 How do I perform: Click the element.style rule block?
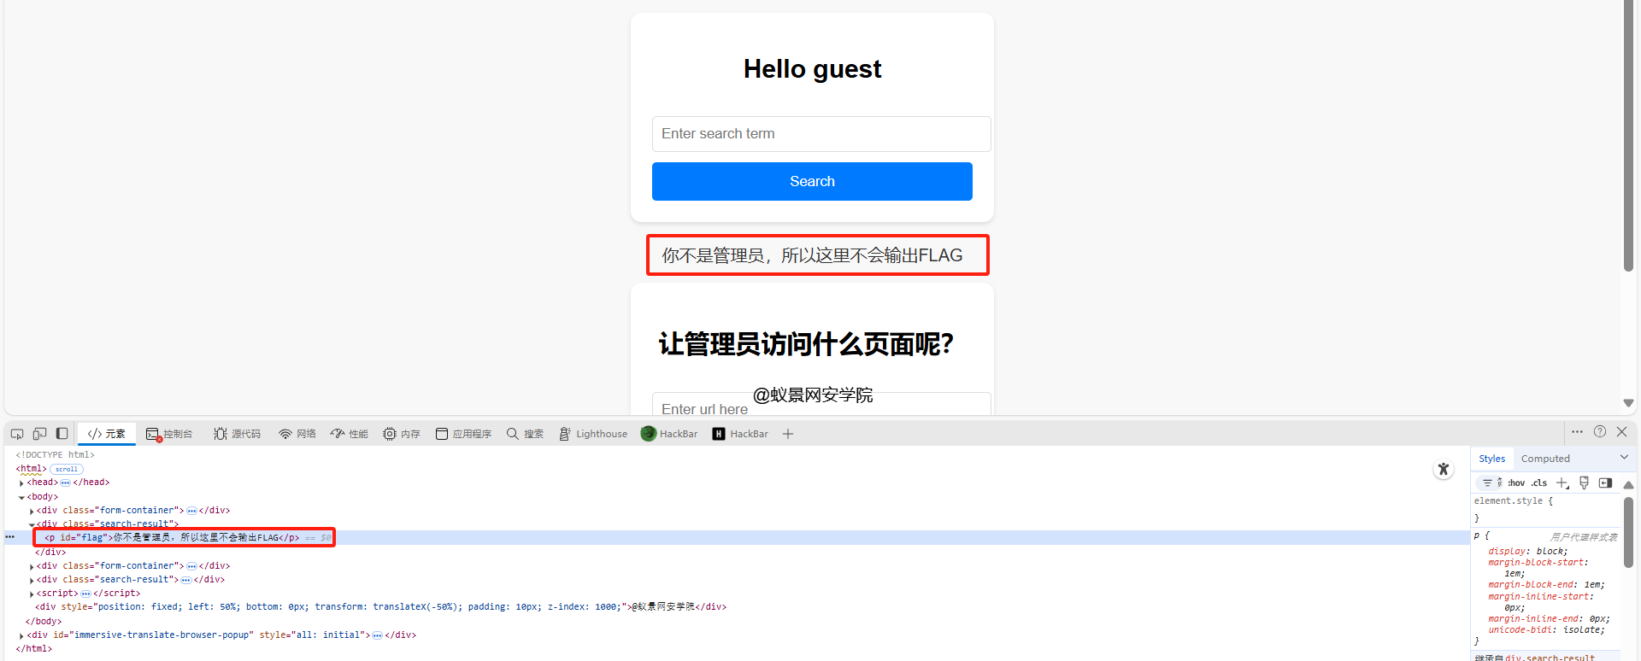pos(1514,509)
